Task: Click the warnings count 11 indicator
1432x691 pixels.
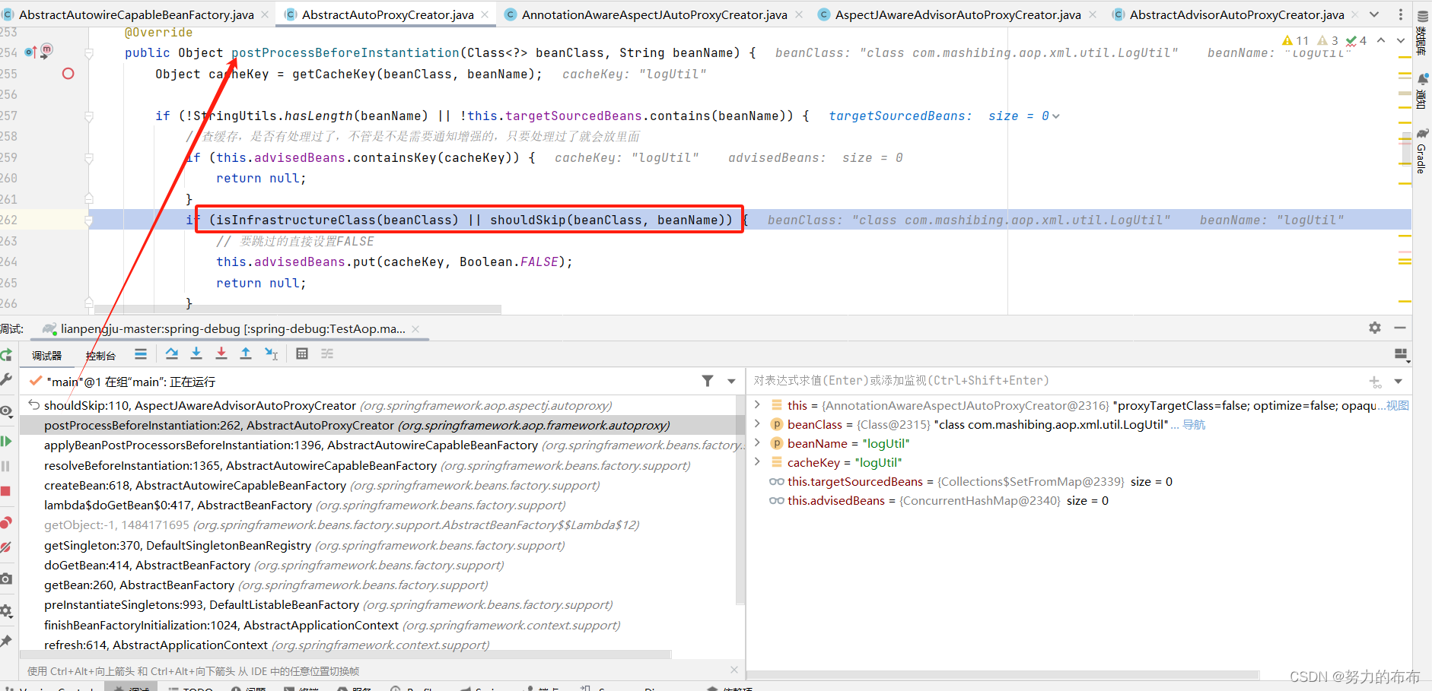Action: (1296, 40)
